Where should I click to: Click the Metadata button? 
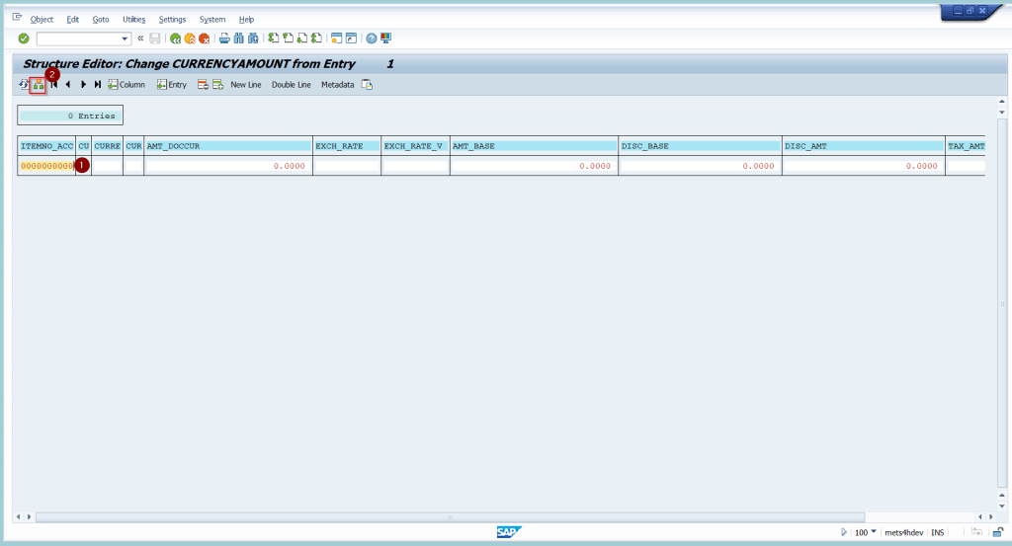click(338, 85)
